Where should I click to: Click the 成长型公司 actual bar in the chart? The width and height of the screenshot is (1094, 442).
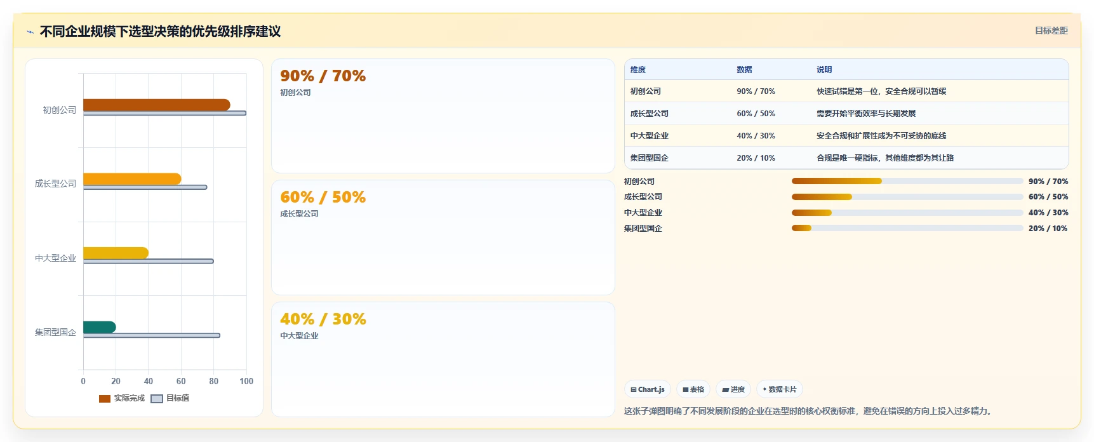click(x=132, y=179)
